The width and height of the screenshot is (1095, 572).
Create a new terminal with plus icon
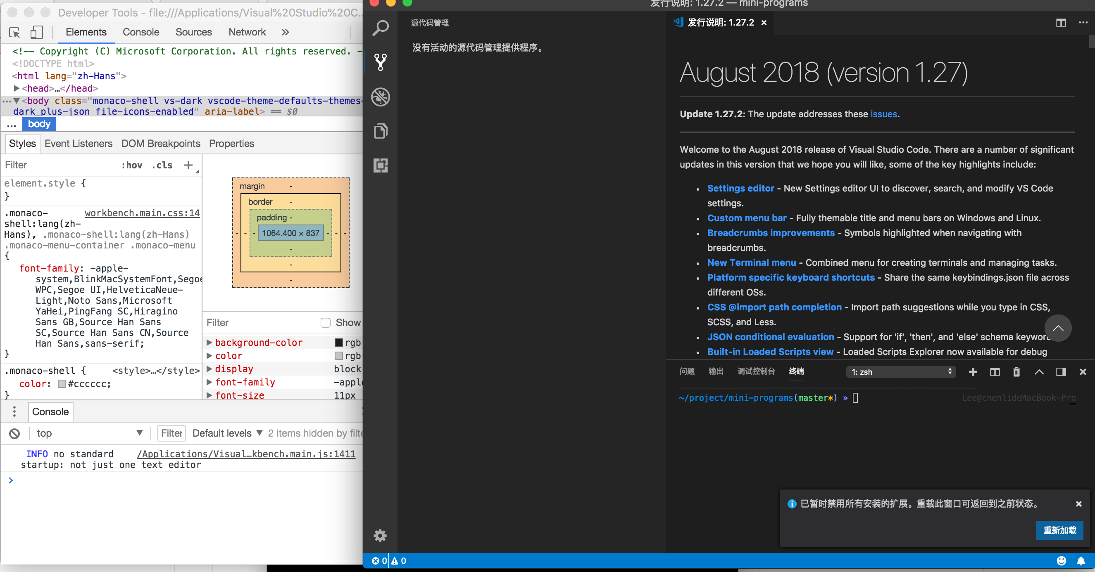(x=973, y=371)
